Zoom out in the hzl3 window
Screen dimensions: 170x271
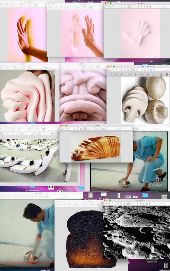click(x=113, y=6)
